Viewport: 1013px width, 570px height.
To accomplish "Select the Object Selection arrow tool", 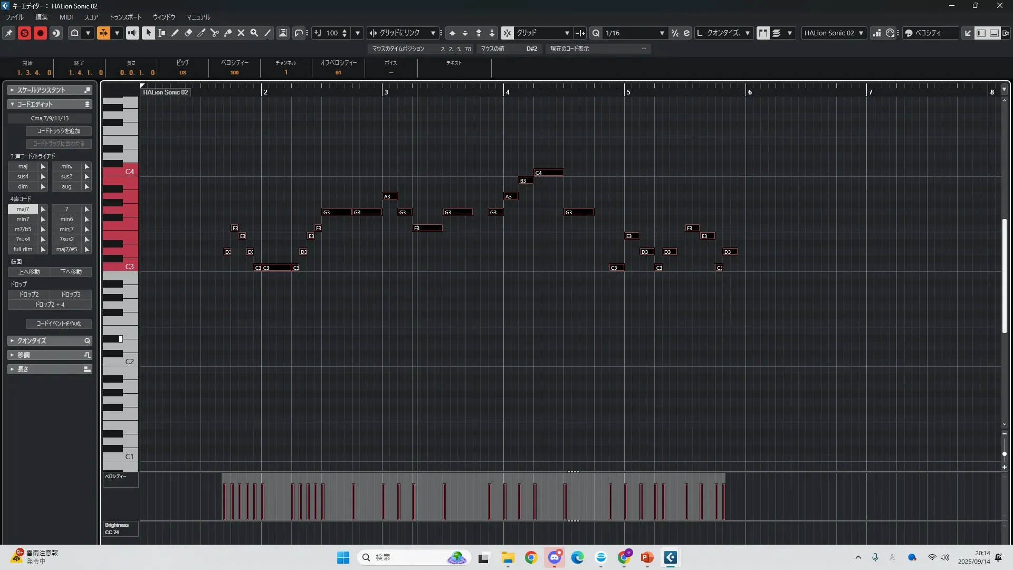I will point(149,33).
